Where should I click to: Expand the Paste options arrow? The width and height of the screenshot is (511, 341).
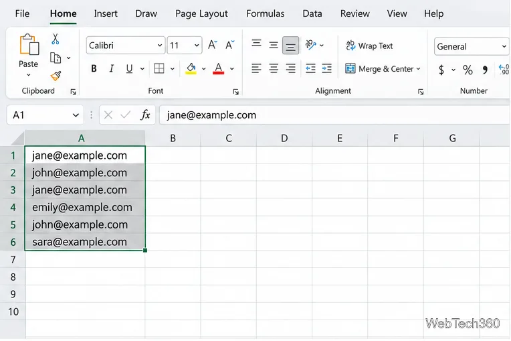[x=29, y=75]
